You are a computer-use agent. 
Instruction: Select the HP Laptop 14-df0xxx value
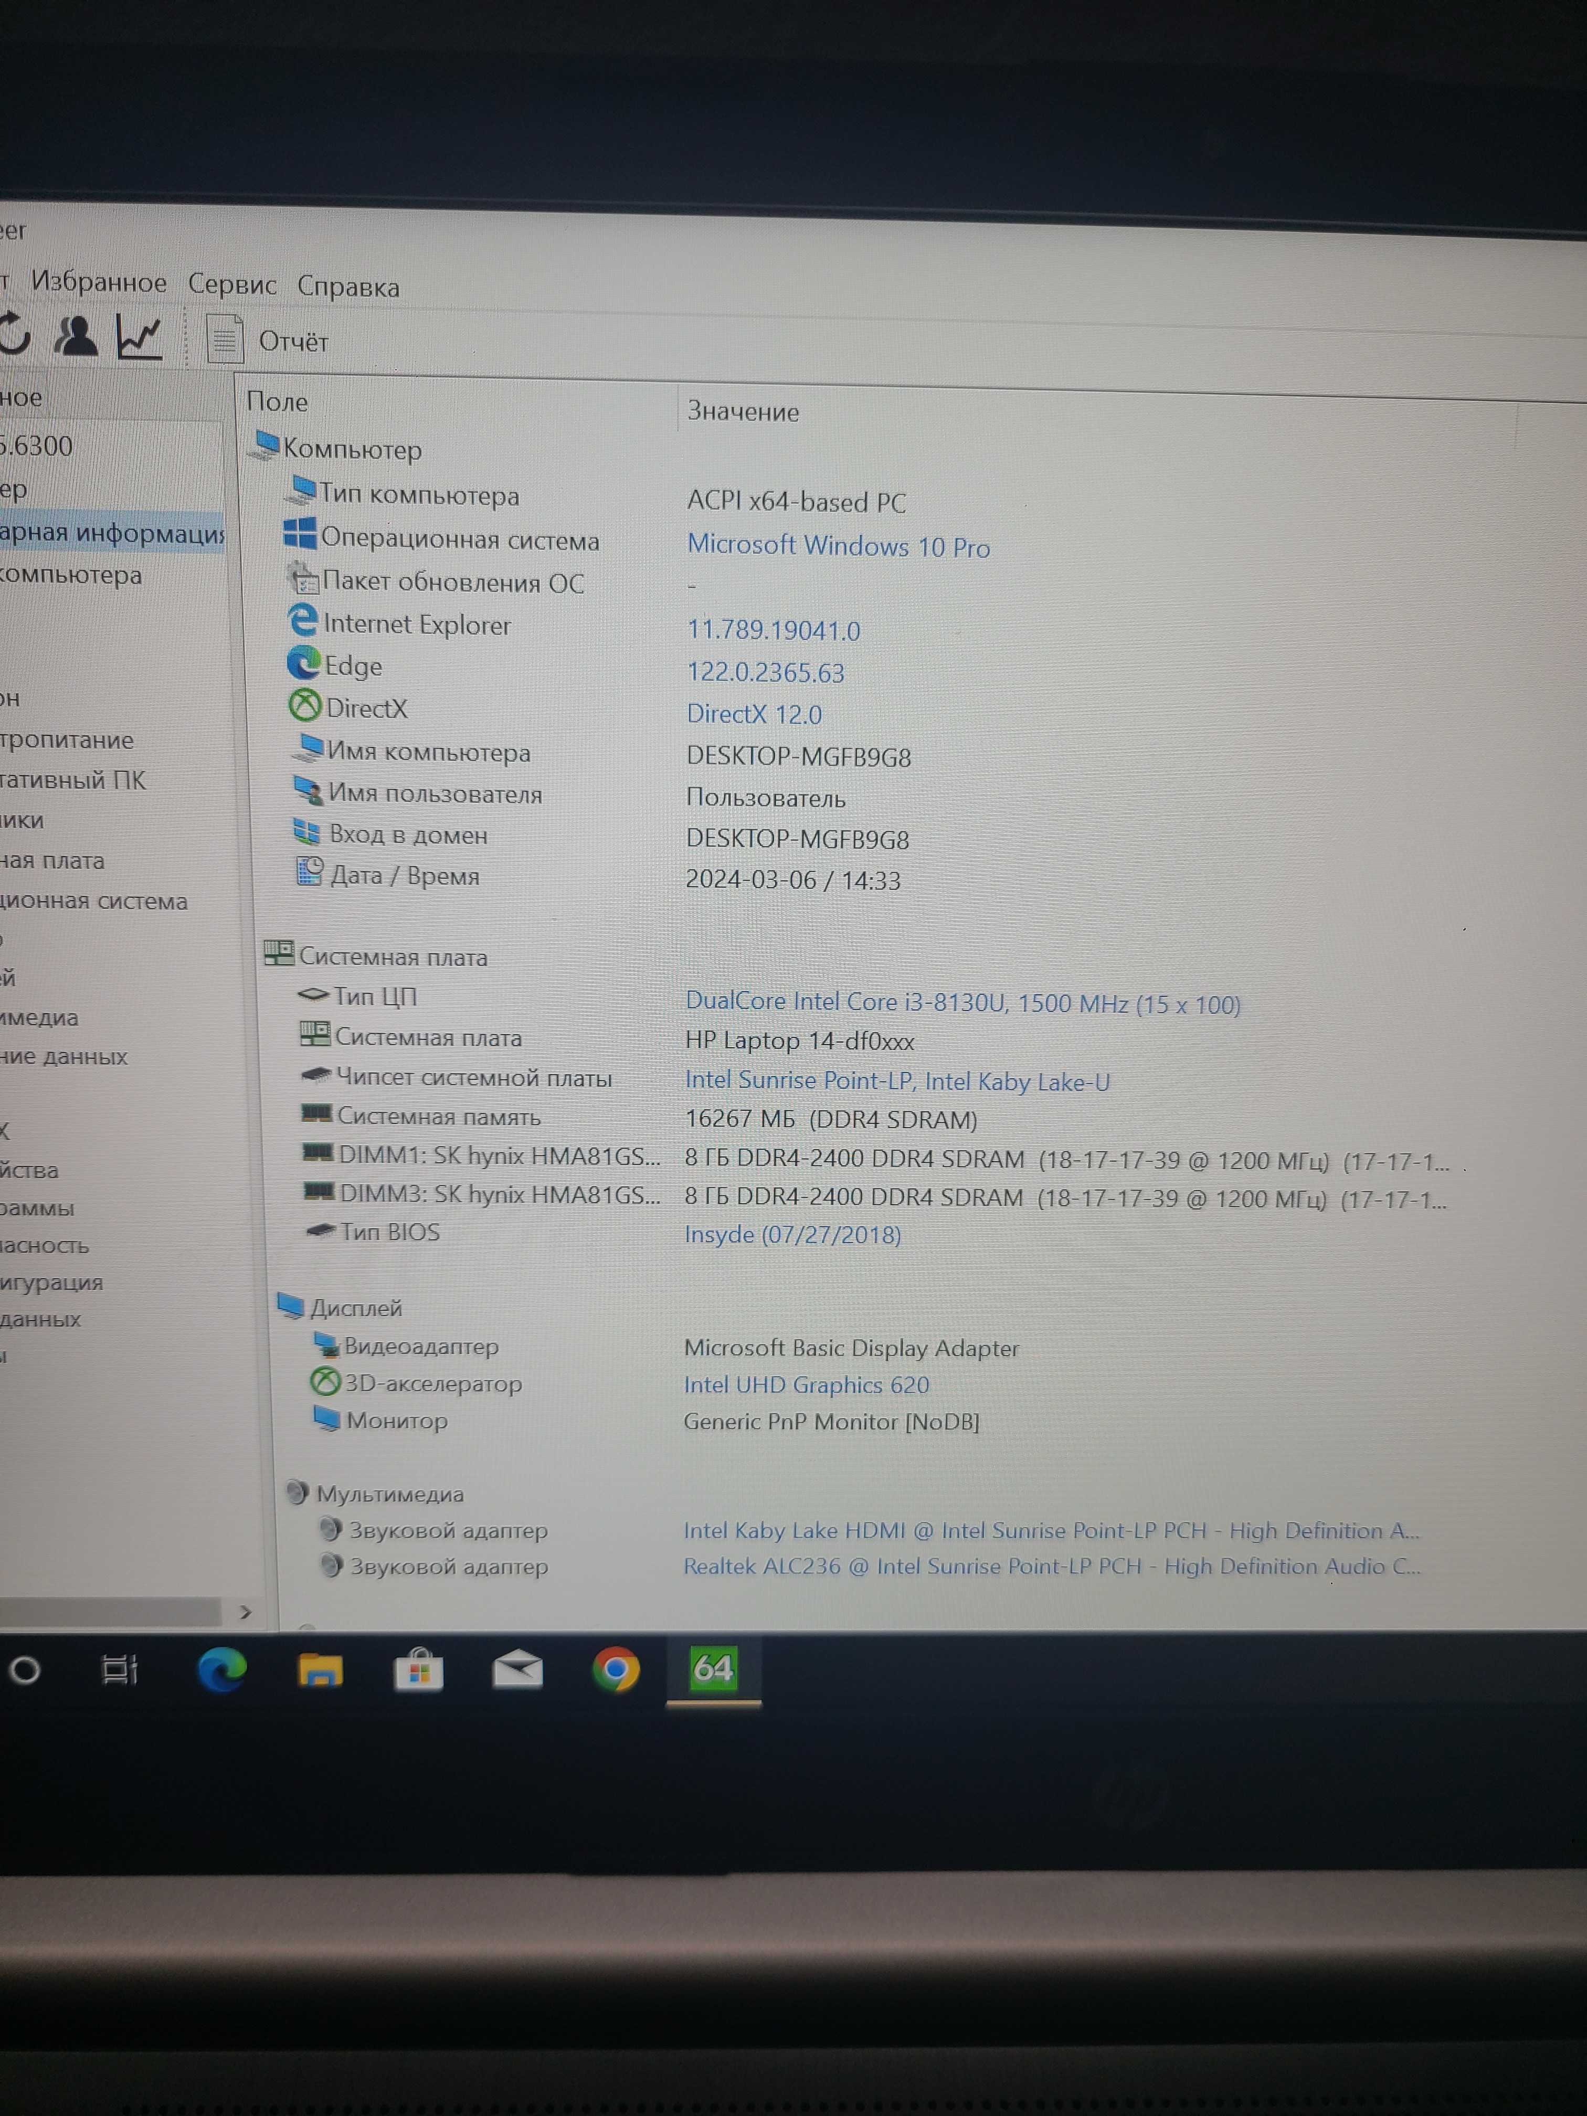point(800,1041)
